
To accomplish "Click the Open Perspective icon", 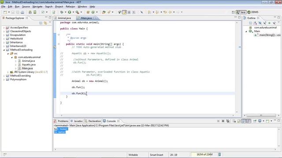I will pyautogui.click(x=233, y=12).
